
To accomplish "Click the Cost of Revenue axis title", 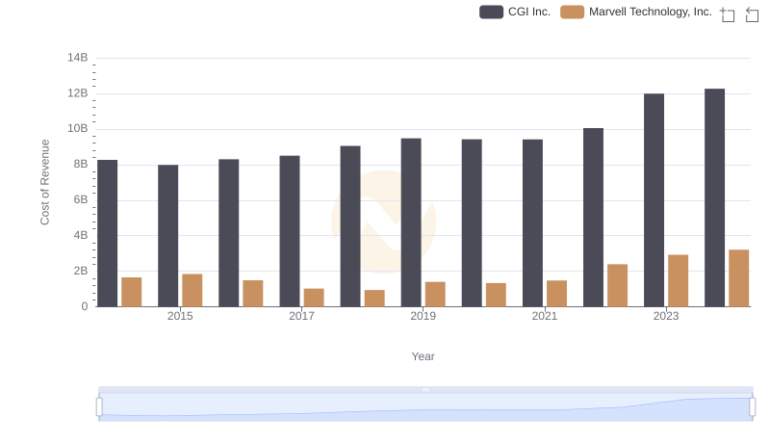I will click(44, 182).
